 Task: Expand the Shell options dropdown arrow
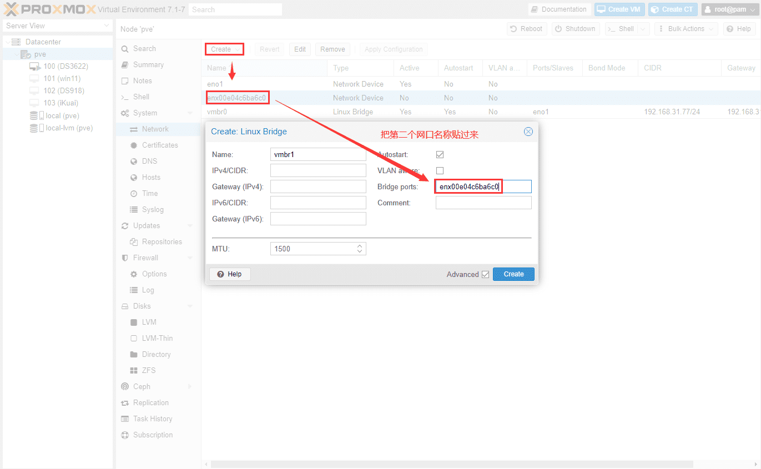643,29
